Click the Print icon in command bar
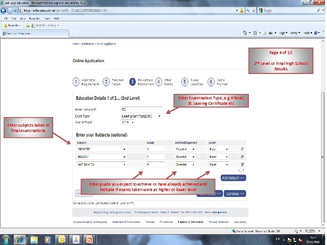327x245 pixels. [x=271, y=33]
